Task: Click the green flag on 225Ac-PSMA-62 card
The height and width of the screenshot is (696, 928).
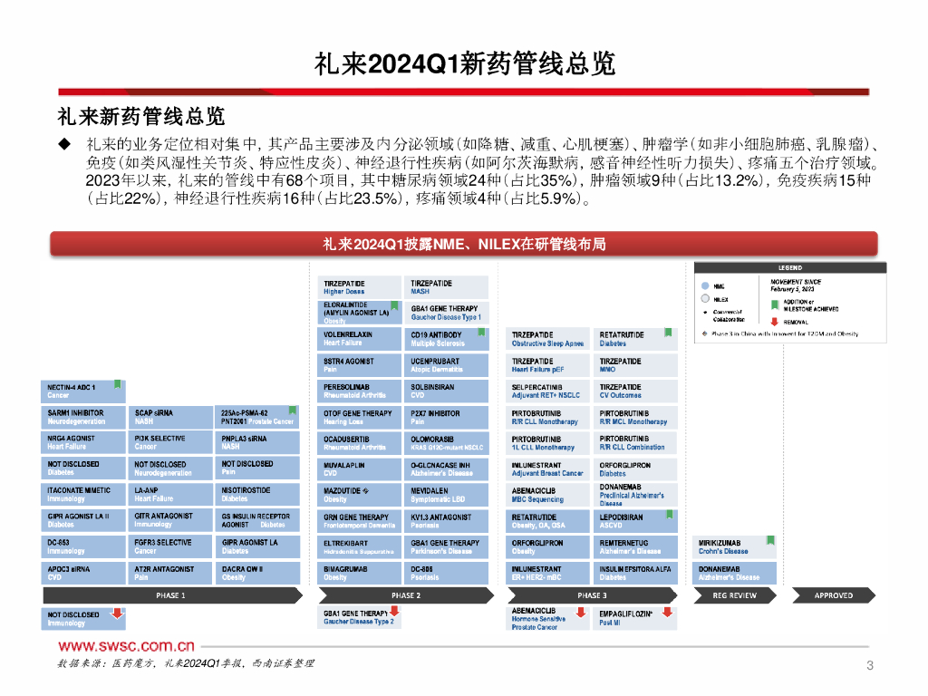Action: pyautogui.click(x=293, y=411)
